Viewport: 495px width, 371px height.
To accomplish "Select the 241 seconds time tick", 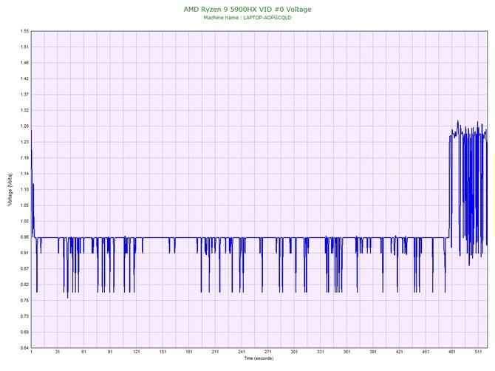I will 242,352.
